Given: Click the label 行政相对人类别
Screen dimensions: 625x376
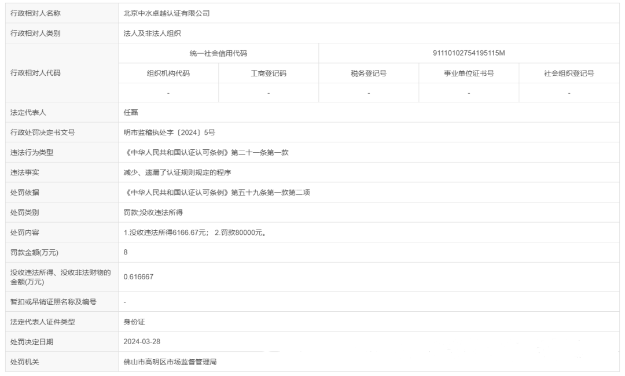Looking at the screenshot, I should click(35, 33).
